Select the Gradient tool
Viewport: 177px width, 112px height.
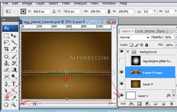[14, 70]
